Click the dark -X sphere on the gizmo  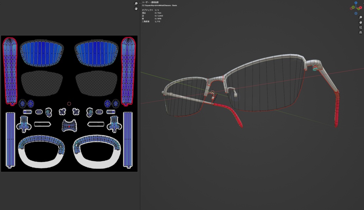coord(351,9)
